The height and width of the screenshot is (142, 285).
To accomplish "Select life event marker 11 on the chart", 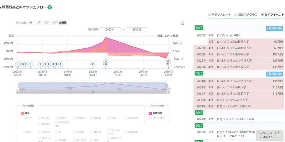I will 61,64.
